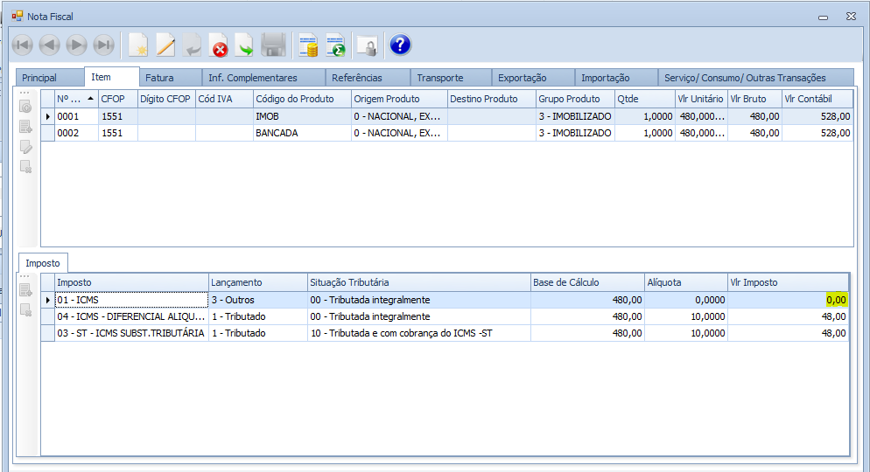Click the edit pencil icon in toolbar
Viewport: 870px width, 472px height.
(x=165, y=45)
